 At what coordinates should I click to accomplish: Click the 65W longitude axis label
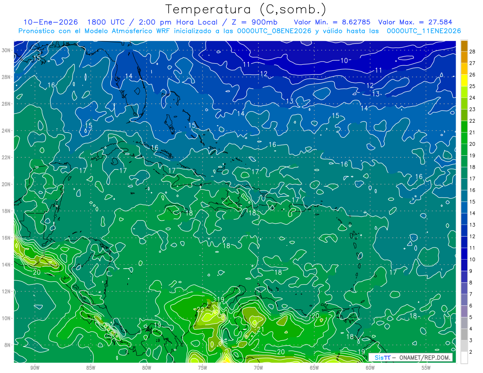(x=314, y=368)
